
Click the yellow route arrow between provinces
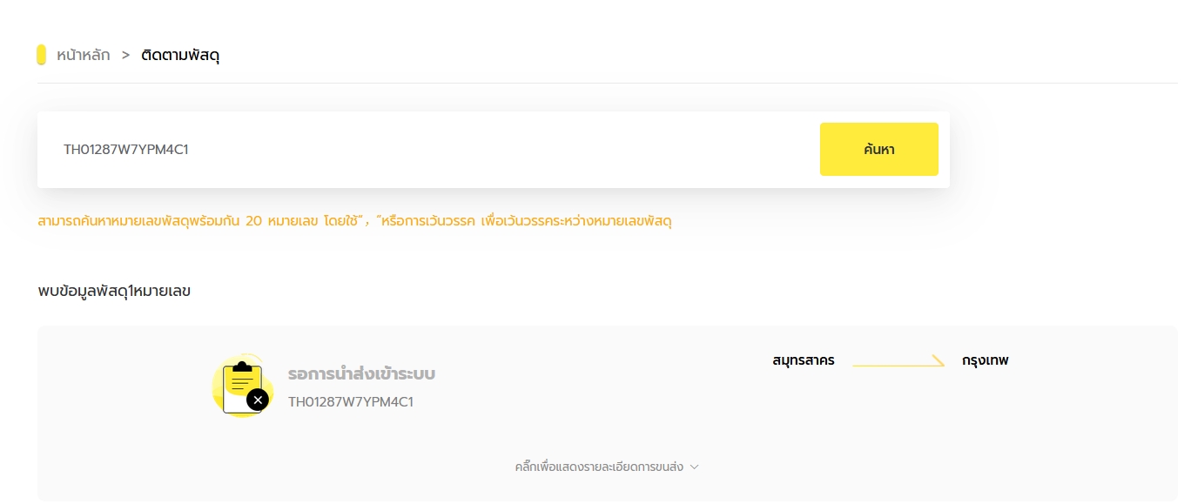point(898,361)
